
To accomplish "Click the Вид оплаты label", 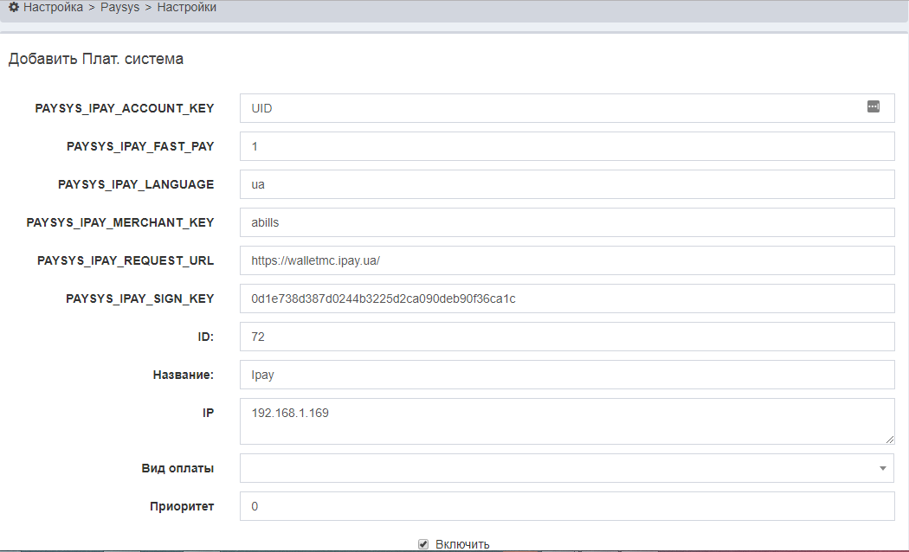I will pos(177,468).
